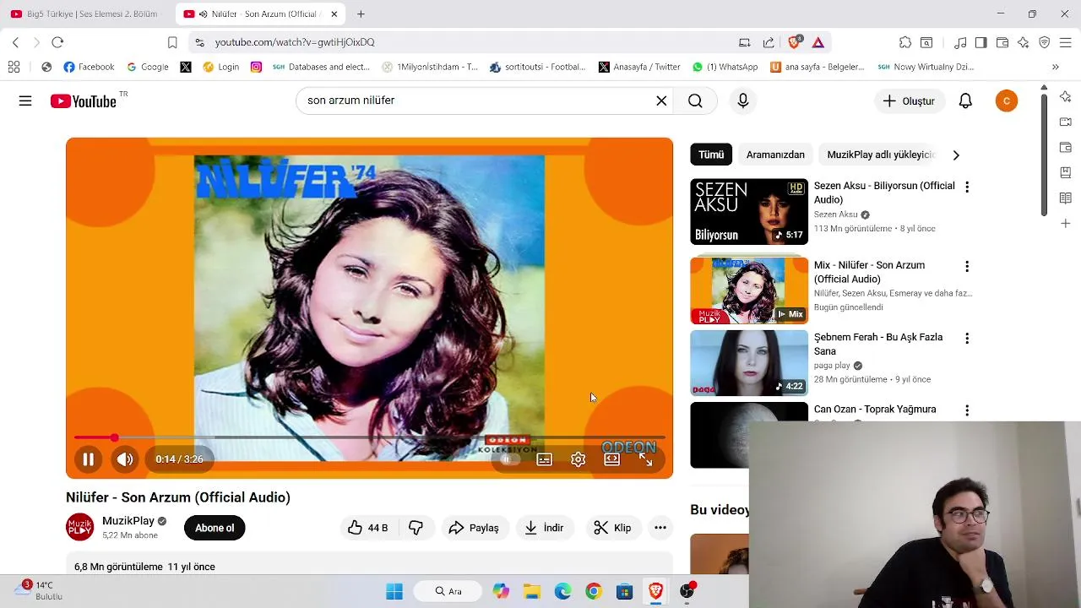This screenshot has height=608, width=1081.
Task: Click the MuzikPlay channel avatar
Action: coord(80,528)
